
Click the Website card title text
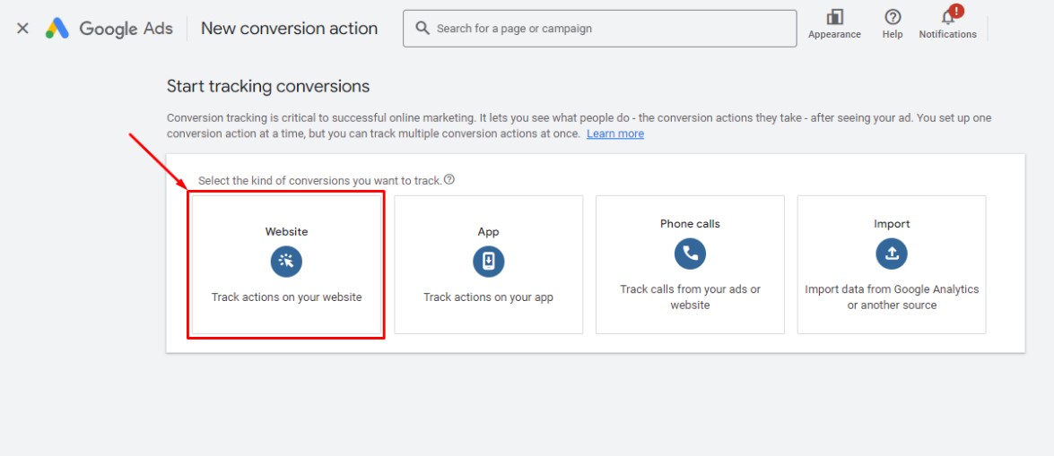point(286,232)
